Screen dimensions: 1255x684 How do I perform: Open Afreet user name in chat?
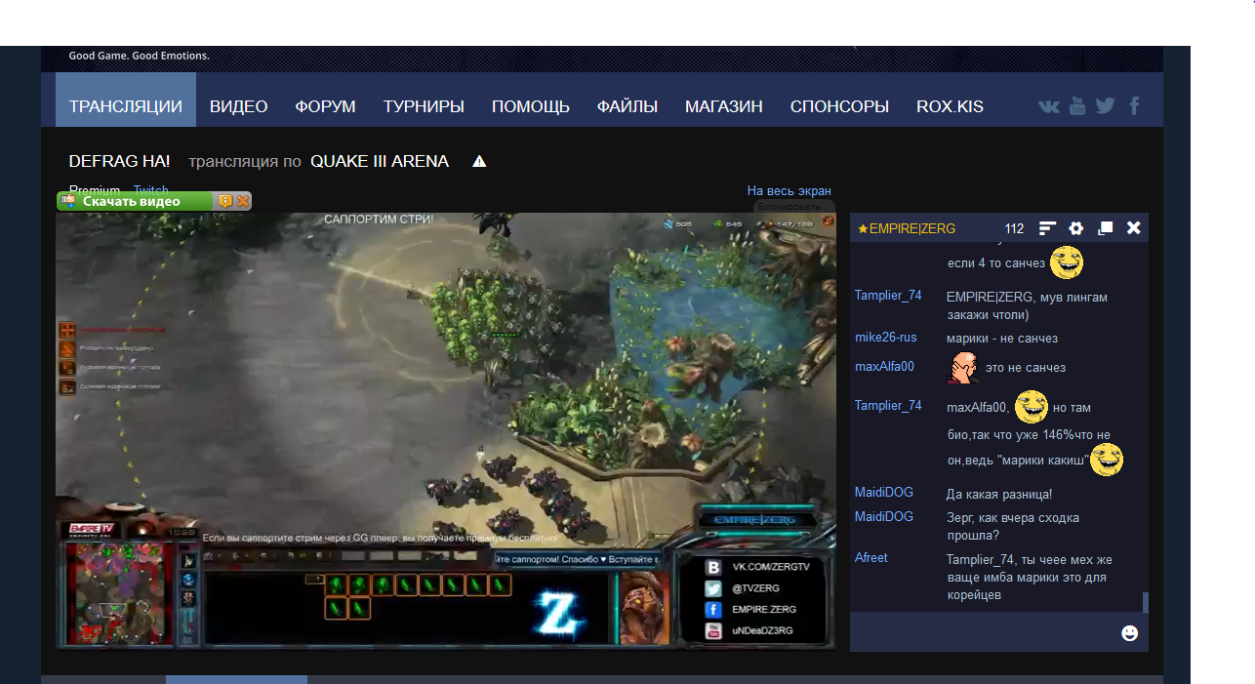click(x=871, y=558)
